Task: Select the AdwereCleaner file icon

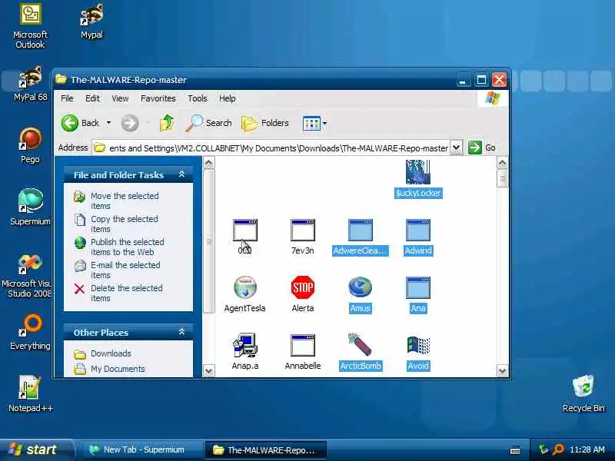Action: point(360,230)
